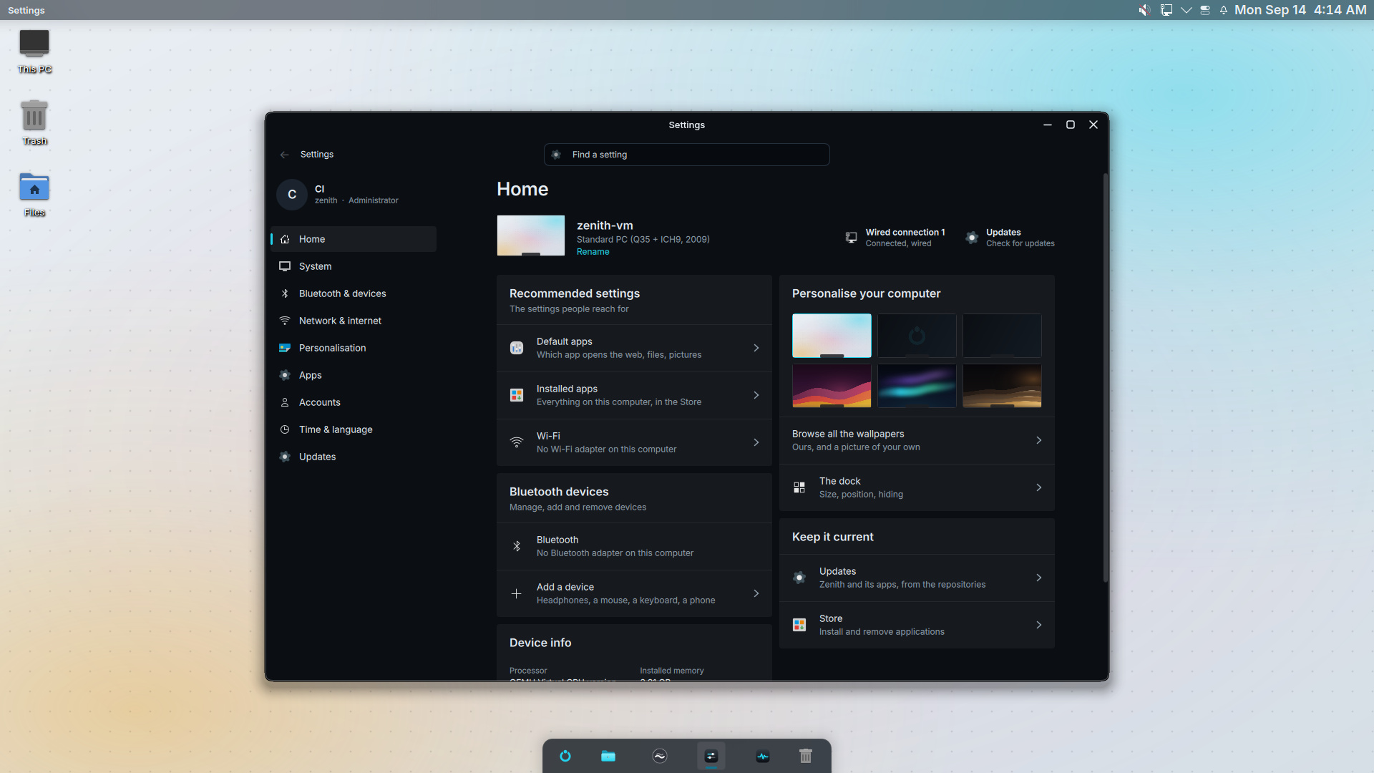Click the Find a setting search field
The width and height of the screenshot is (1374, 773).
pos(687,155)
